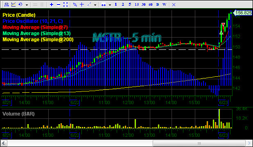Open the dropdown next to double-arrow

tap(110, 5)
